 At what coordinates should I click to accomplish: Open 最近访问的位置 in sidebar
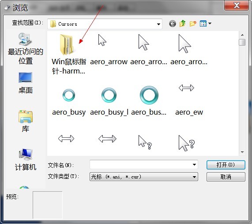[26, 48]
